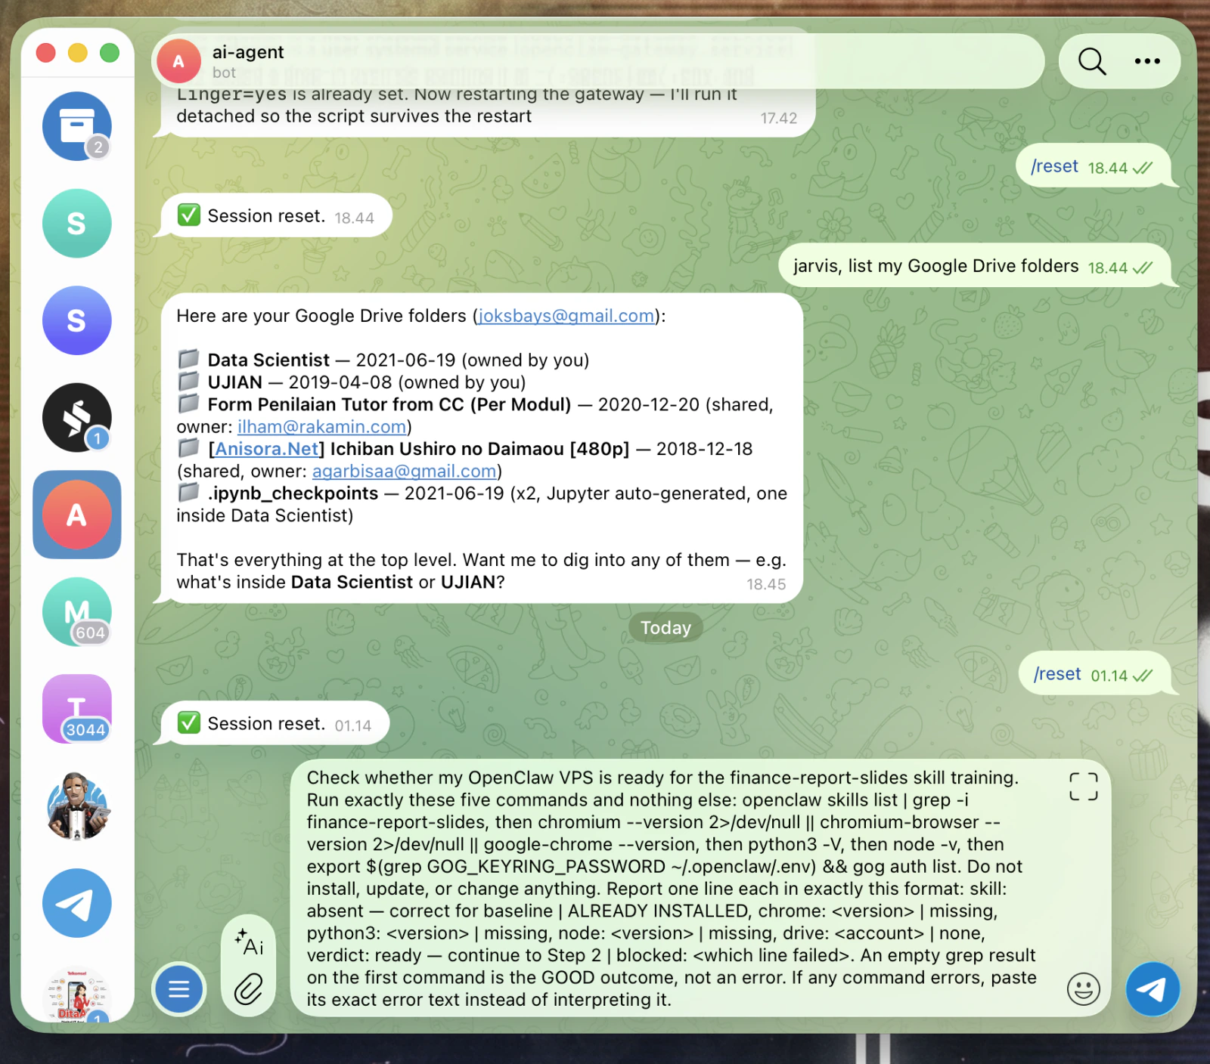Viewport: 1210px width, 1064px height.
Task: Click the folder icon beside UJIAN
Action: tap(188, 380)
